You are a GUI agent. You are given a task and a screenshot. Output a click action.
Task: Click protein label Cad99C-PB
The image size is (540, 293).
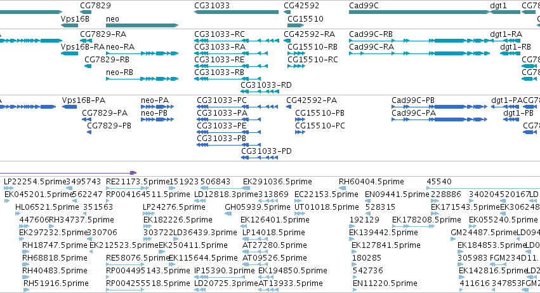[413, 100]
